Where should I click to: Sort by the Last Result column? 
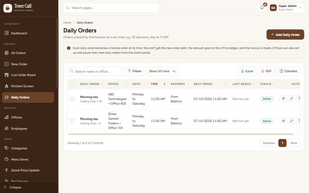pyautogui.click(x=244, y=84)
